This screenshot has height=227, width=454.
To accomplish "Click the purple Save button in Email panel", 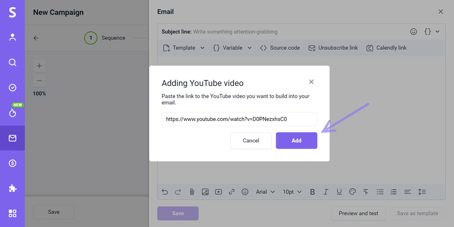I will pos(178,213).
